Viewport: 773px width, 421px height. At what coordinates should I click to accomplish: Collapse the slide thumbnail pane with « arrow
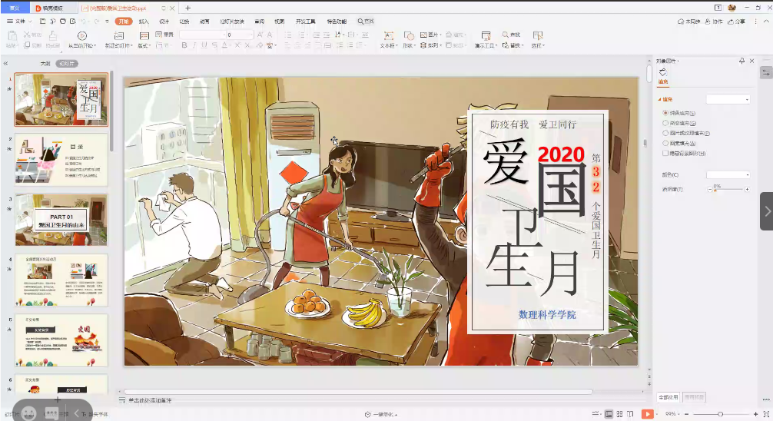[x=6, y=64]
